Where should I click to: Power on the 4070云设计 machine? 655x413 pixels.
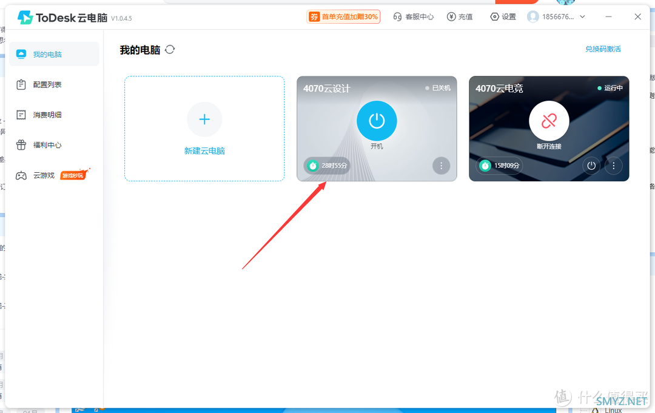click(377, 121)
